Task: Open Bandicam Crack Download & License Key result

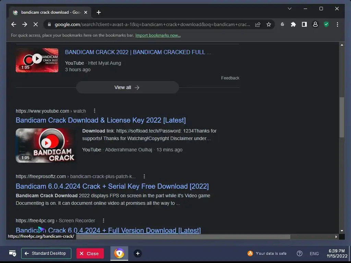Action: tap(101, 120)
